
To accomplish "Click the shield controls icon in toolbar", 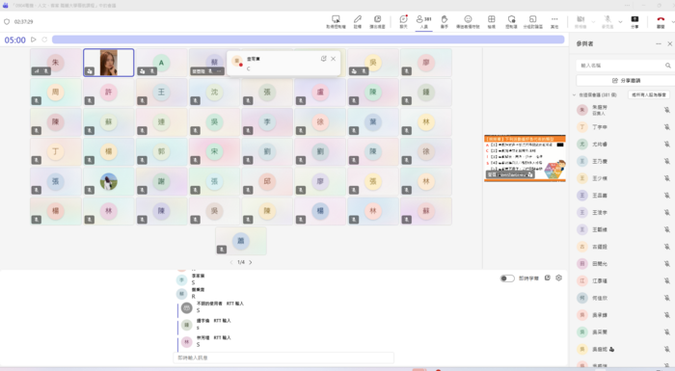I will pyautogui.click(x=511, y=21).
